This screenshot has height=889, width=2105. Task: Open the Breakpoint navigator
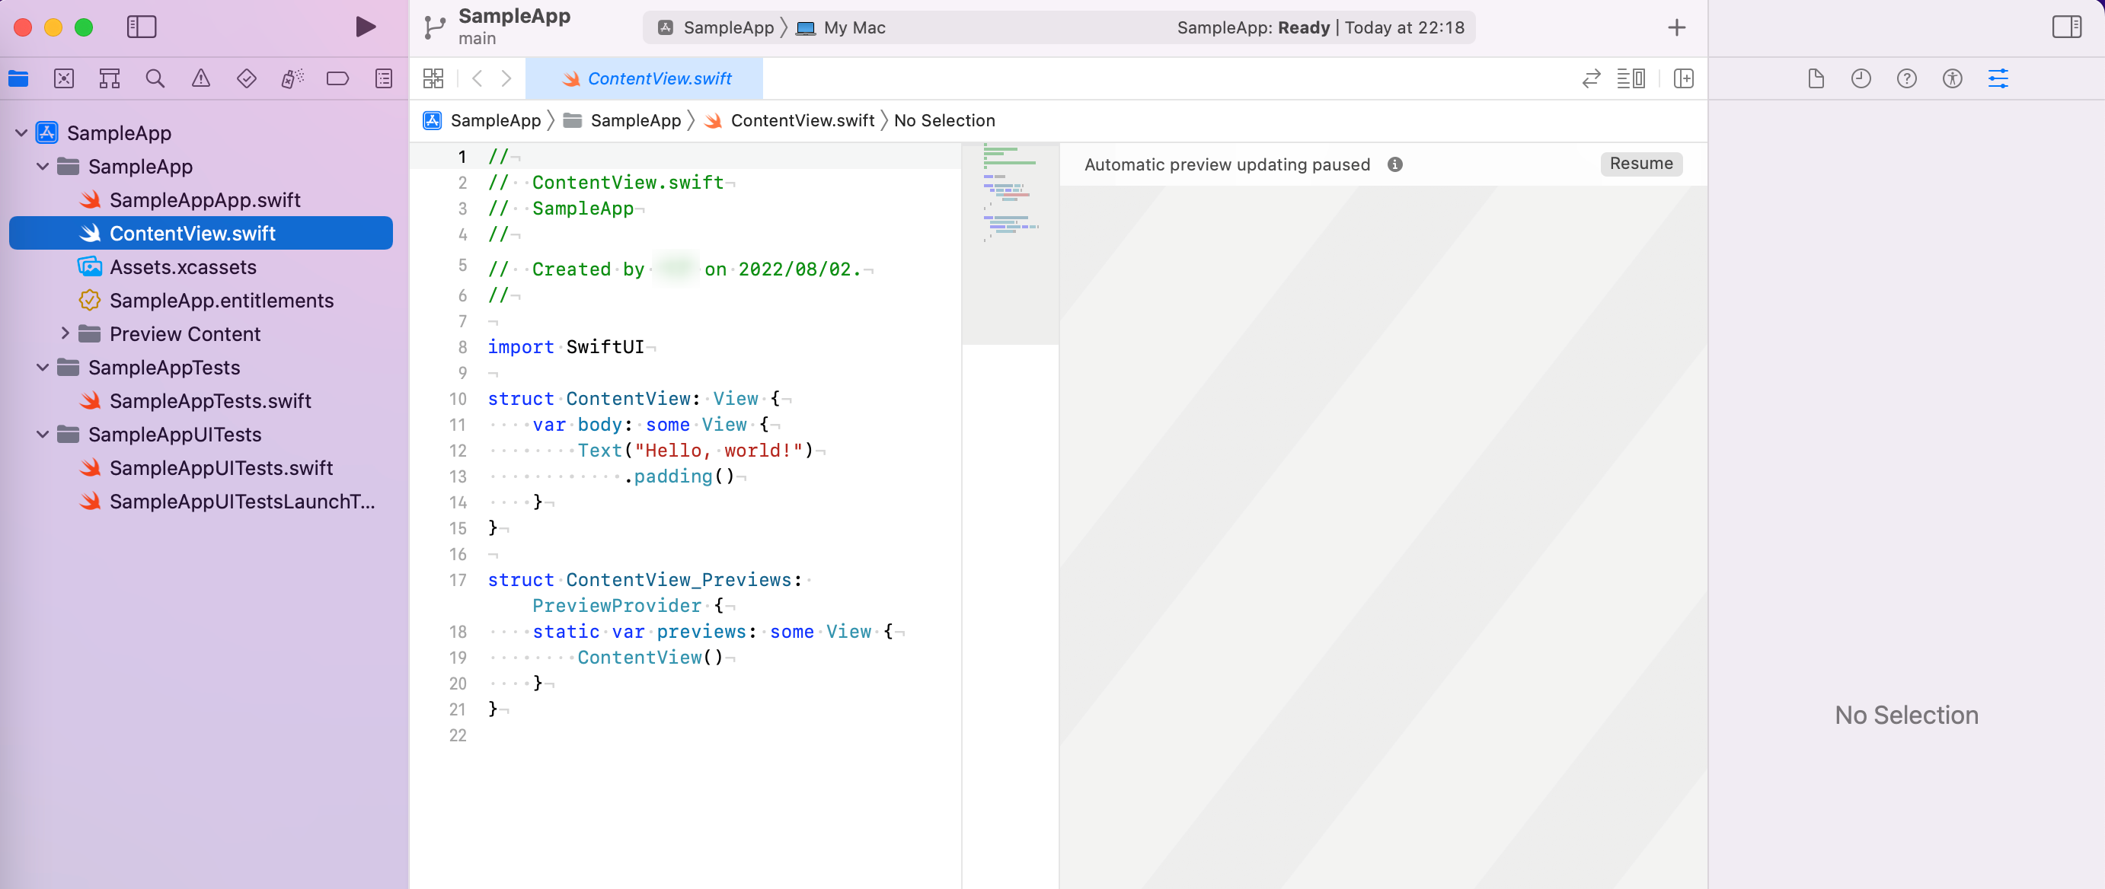337,78
